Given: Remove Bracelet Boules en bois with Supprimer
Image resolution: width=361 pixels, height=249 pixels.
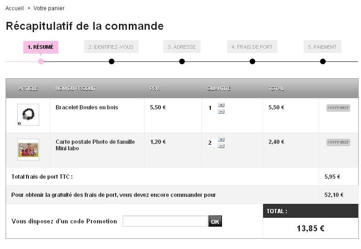Looking at the screenshot, I should [x=338, y=108].
